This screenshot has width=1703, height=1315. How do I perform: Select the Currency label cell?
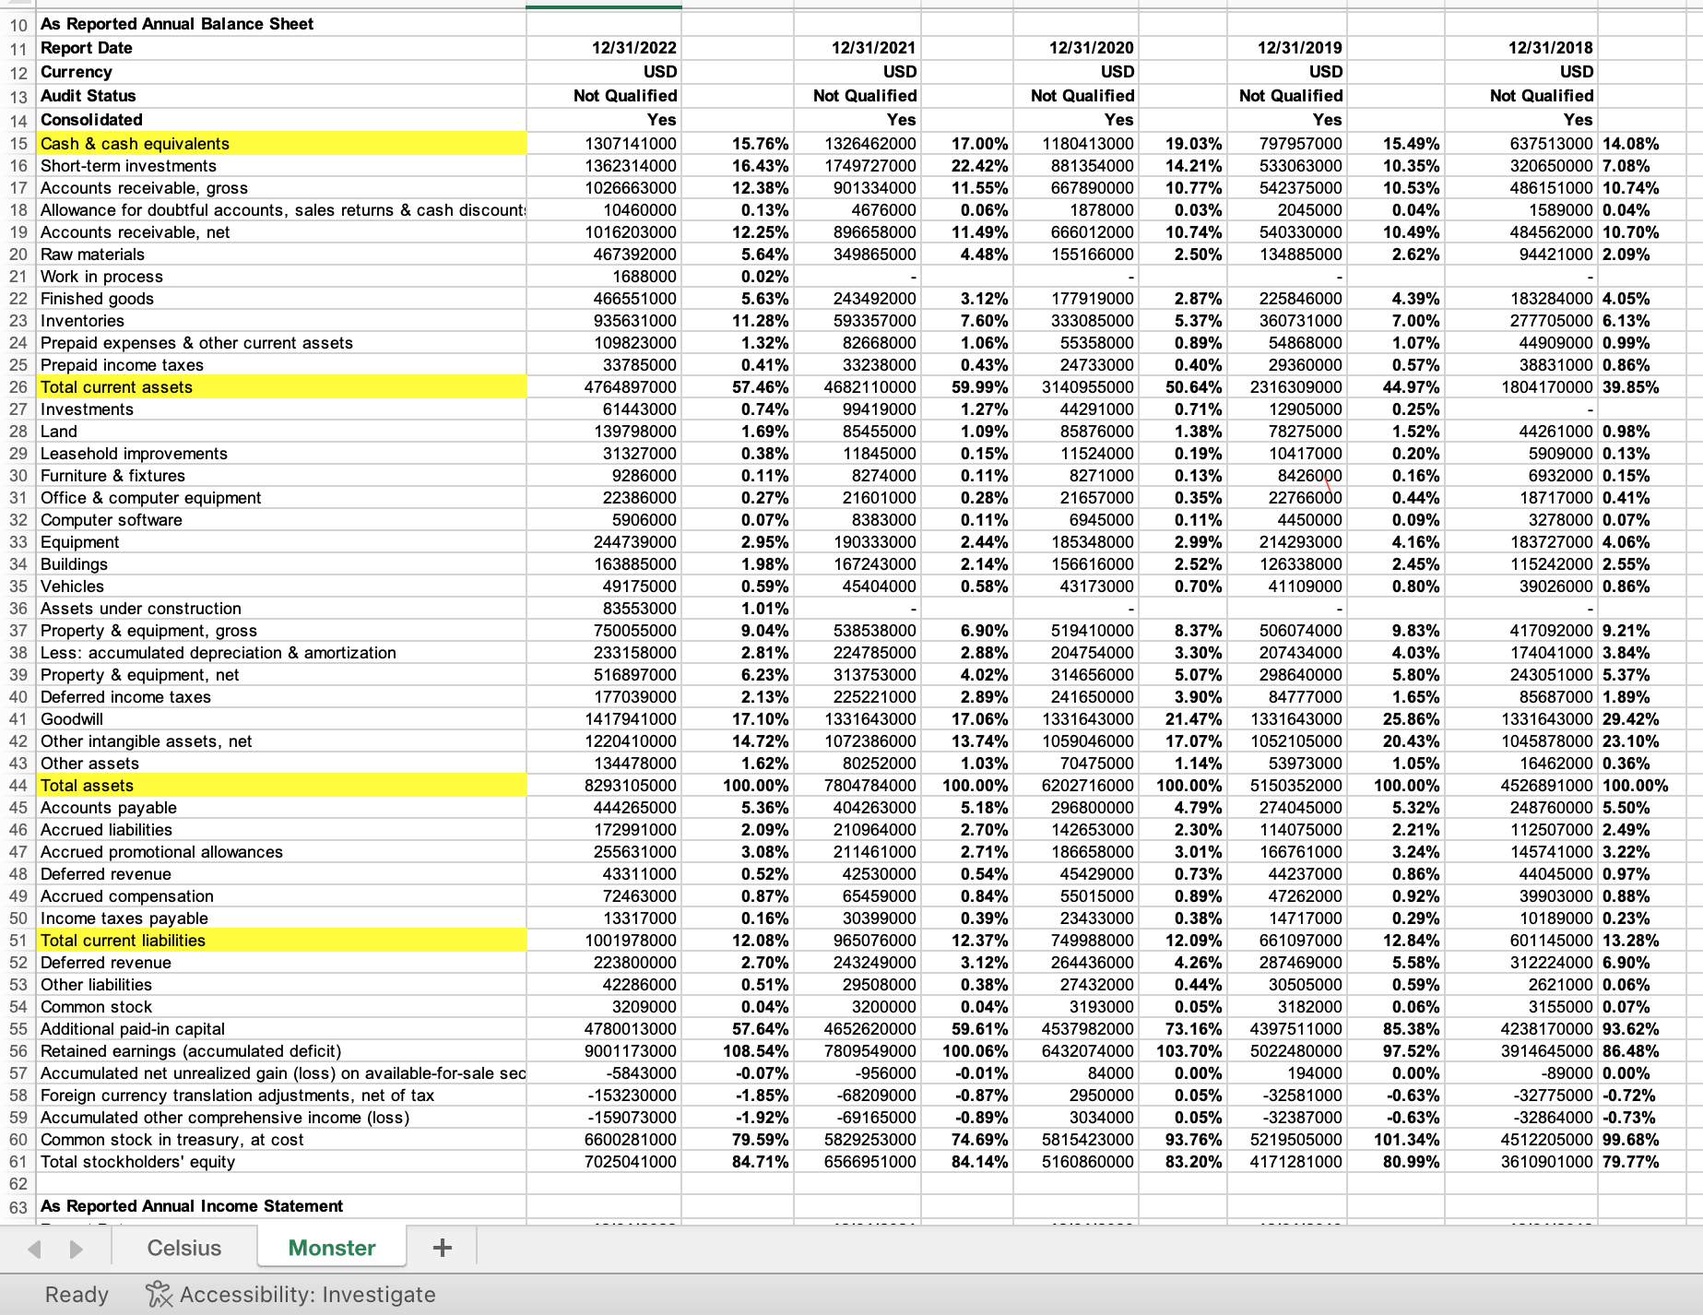pos(282,72)
